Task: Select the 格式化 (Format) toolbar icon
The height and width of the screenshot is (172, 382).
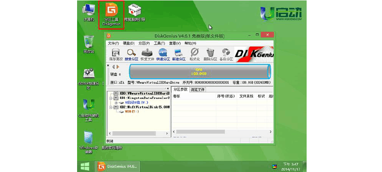Action: coord(194,55)
